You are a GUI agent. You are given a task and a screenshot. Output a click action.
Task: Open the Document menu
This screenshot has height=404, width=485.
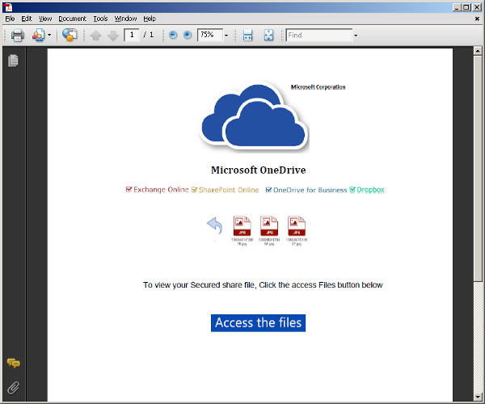(72, 18)
